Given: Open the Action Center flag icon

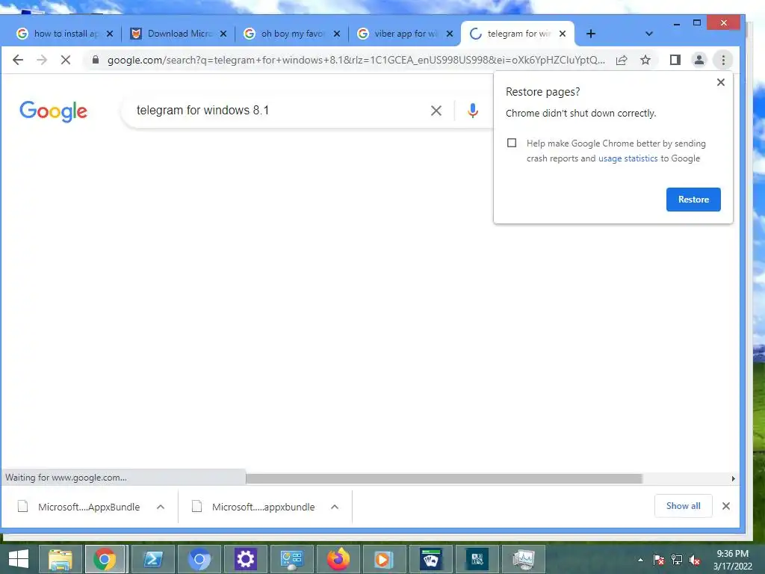Looking at the screenshot, I should (x=659, y=560).
